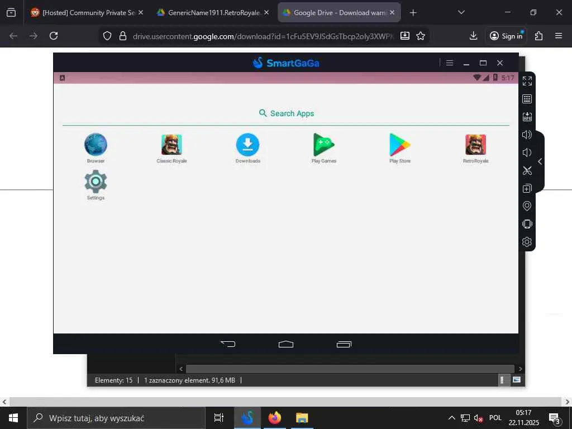Open SmartGaGa hamburger menu
Screen dimensions: 572x429
[450, 63]
